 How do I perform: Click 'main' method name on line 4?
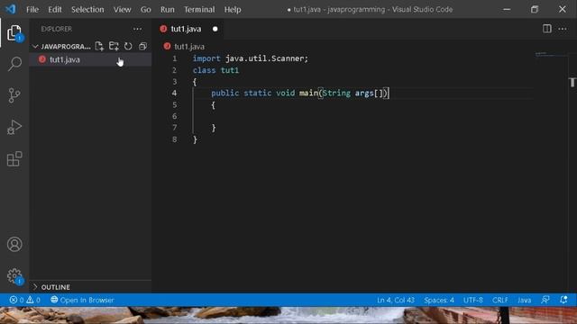308,93
